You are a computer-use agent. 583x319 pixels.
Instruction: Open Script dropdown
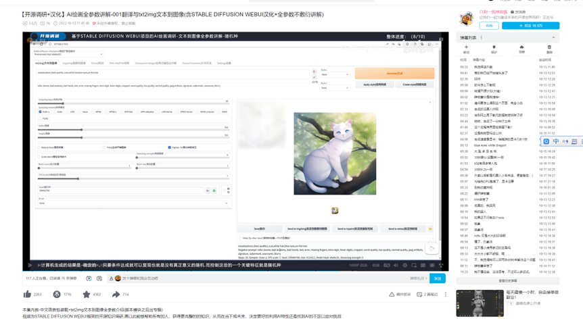133,203
